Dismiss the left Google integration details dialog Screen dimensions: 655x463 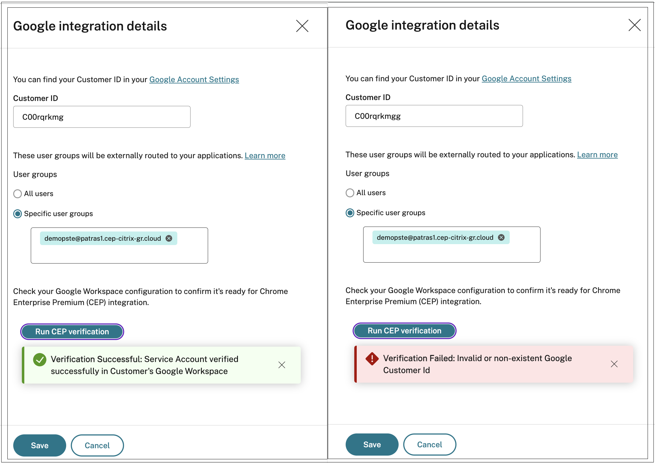tap(302, 26)
